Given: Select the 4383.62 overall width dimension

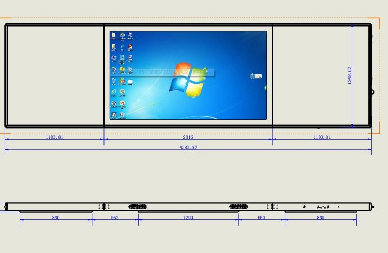Looking at the screenshot, I should (x=188, y=147).
